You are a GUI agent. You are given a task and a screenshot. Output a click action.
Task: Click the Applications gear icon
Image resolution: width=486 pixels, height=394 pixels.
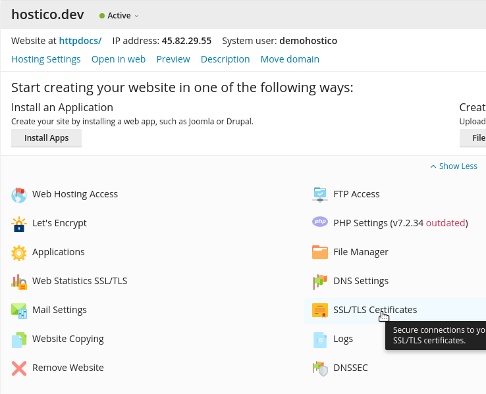pyautogui.click(x=19, y=253)
